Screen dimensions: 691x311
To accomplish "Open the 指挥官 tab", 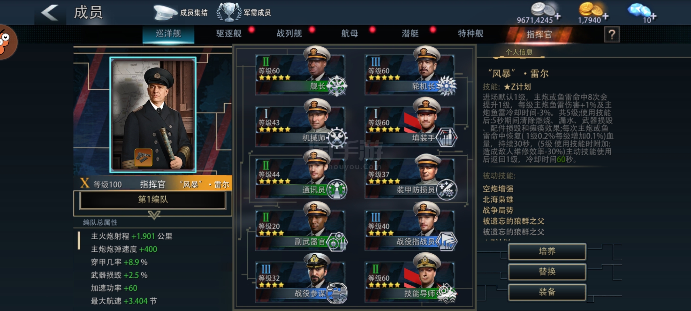I will 539,35.
